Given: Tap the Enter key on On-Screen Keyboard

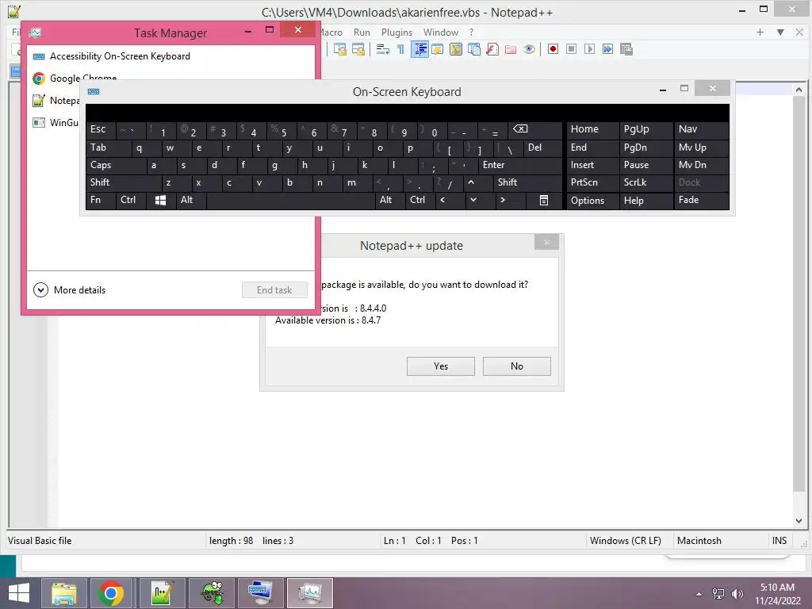Looking at the screenshot, I should pyautogui.click(x=520, y=165).
